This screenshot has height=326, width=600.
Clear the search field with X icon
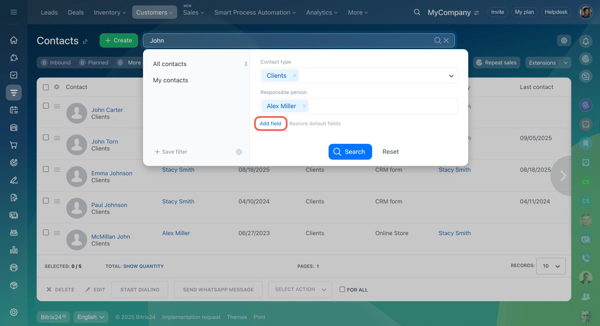(x=446, y=41)
